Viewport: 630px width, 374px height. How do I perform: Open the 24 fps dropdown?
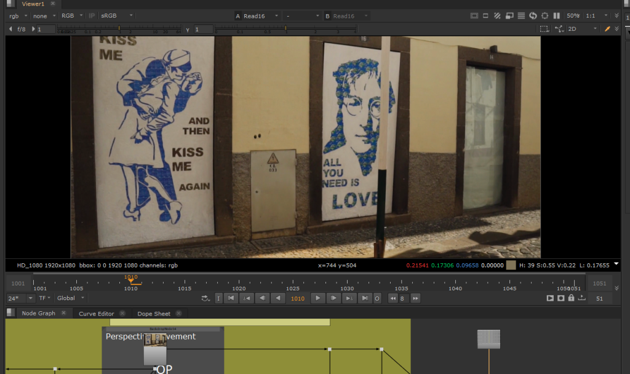(x=20, y=298)
